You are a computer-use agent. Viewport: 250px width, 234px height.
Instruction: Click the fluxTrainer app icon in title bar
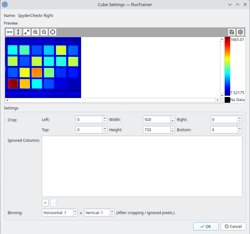5,4
